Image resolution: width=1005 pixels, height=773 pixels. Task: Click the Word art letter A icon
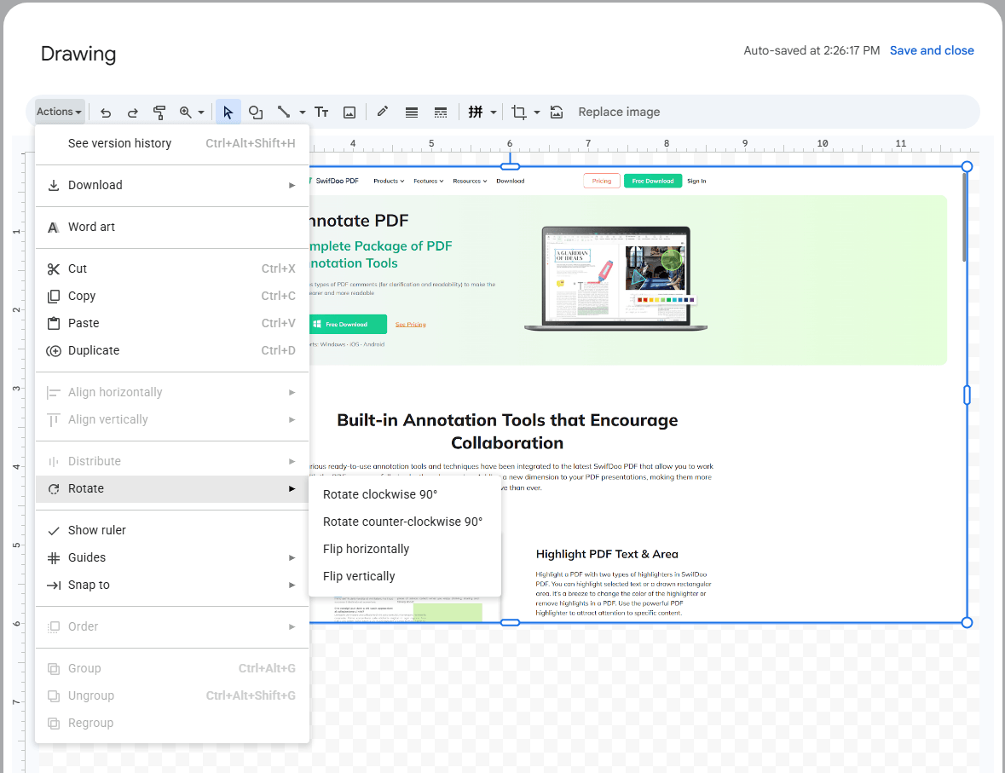(x=54, y=228)
